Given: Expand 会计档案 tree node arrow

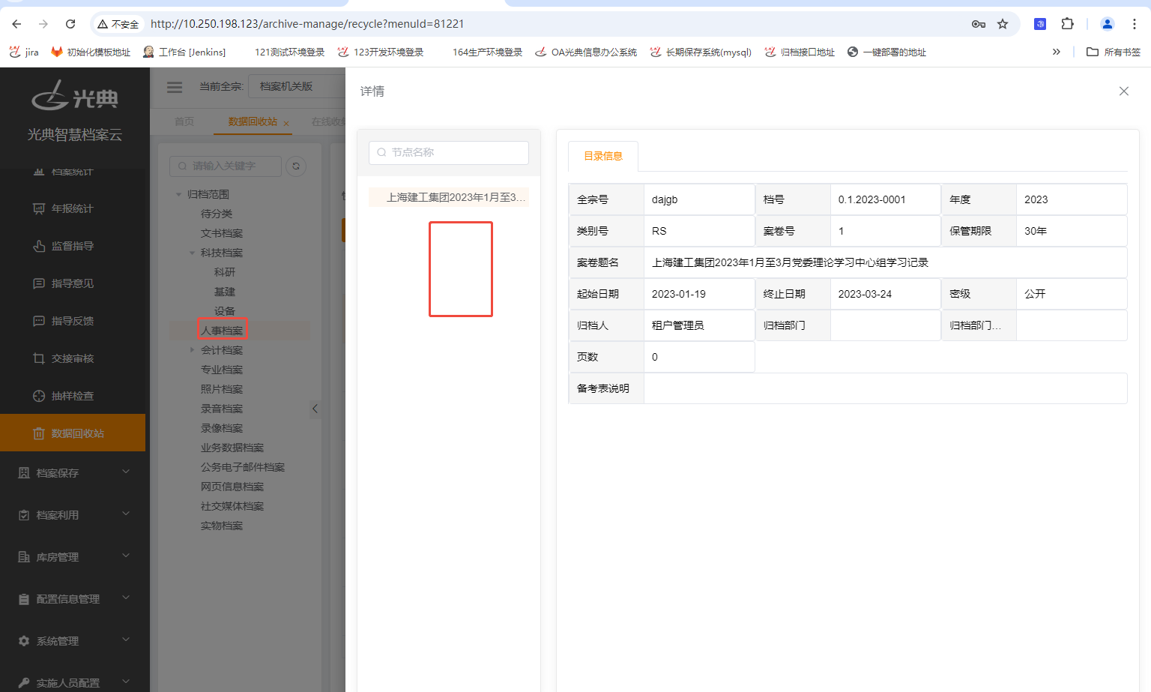Looking at the screenshot, I should click(x=192, y=350).
